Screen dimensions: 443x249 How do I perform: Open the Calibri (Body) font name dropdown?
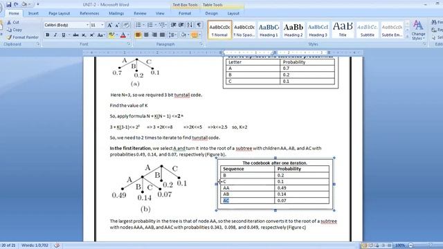pyautogui.click(x=87, y=25)
